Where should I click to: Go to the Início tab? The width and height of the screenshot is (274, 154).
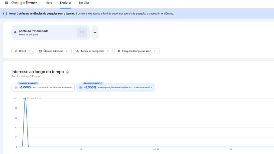pos(48,3)
